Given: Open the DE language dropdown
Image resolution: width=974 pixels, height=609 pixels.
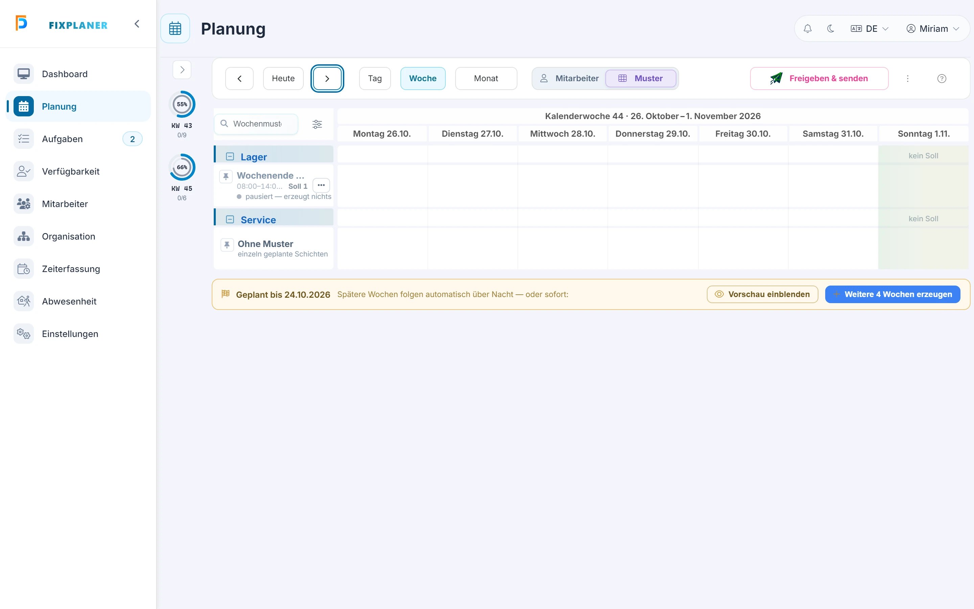Looking at the screenshot, I should tap(870, 29).
